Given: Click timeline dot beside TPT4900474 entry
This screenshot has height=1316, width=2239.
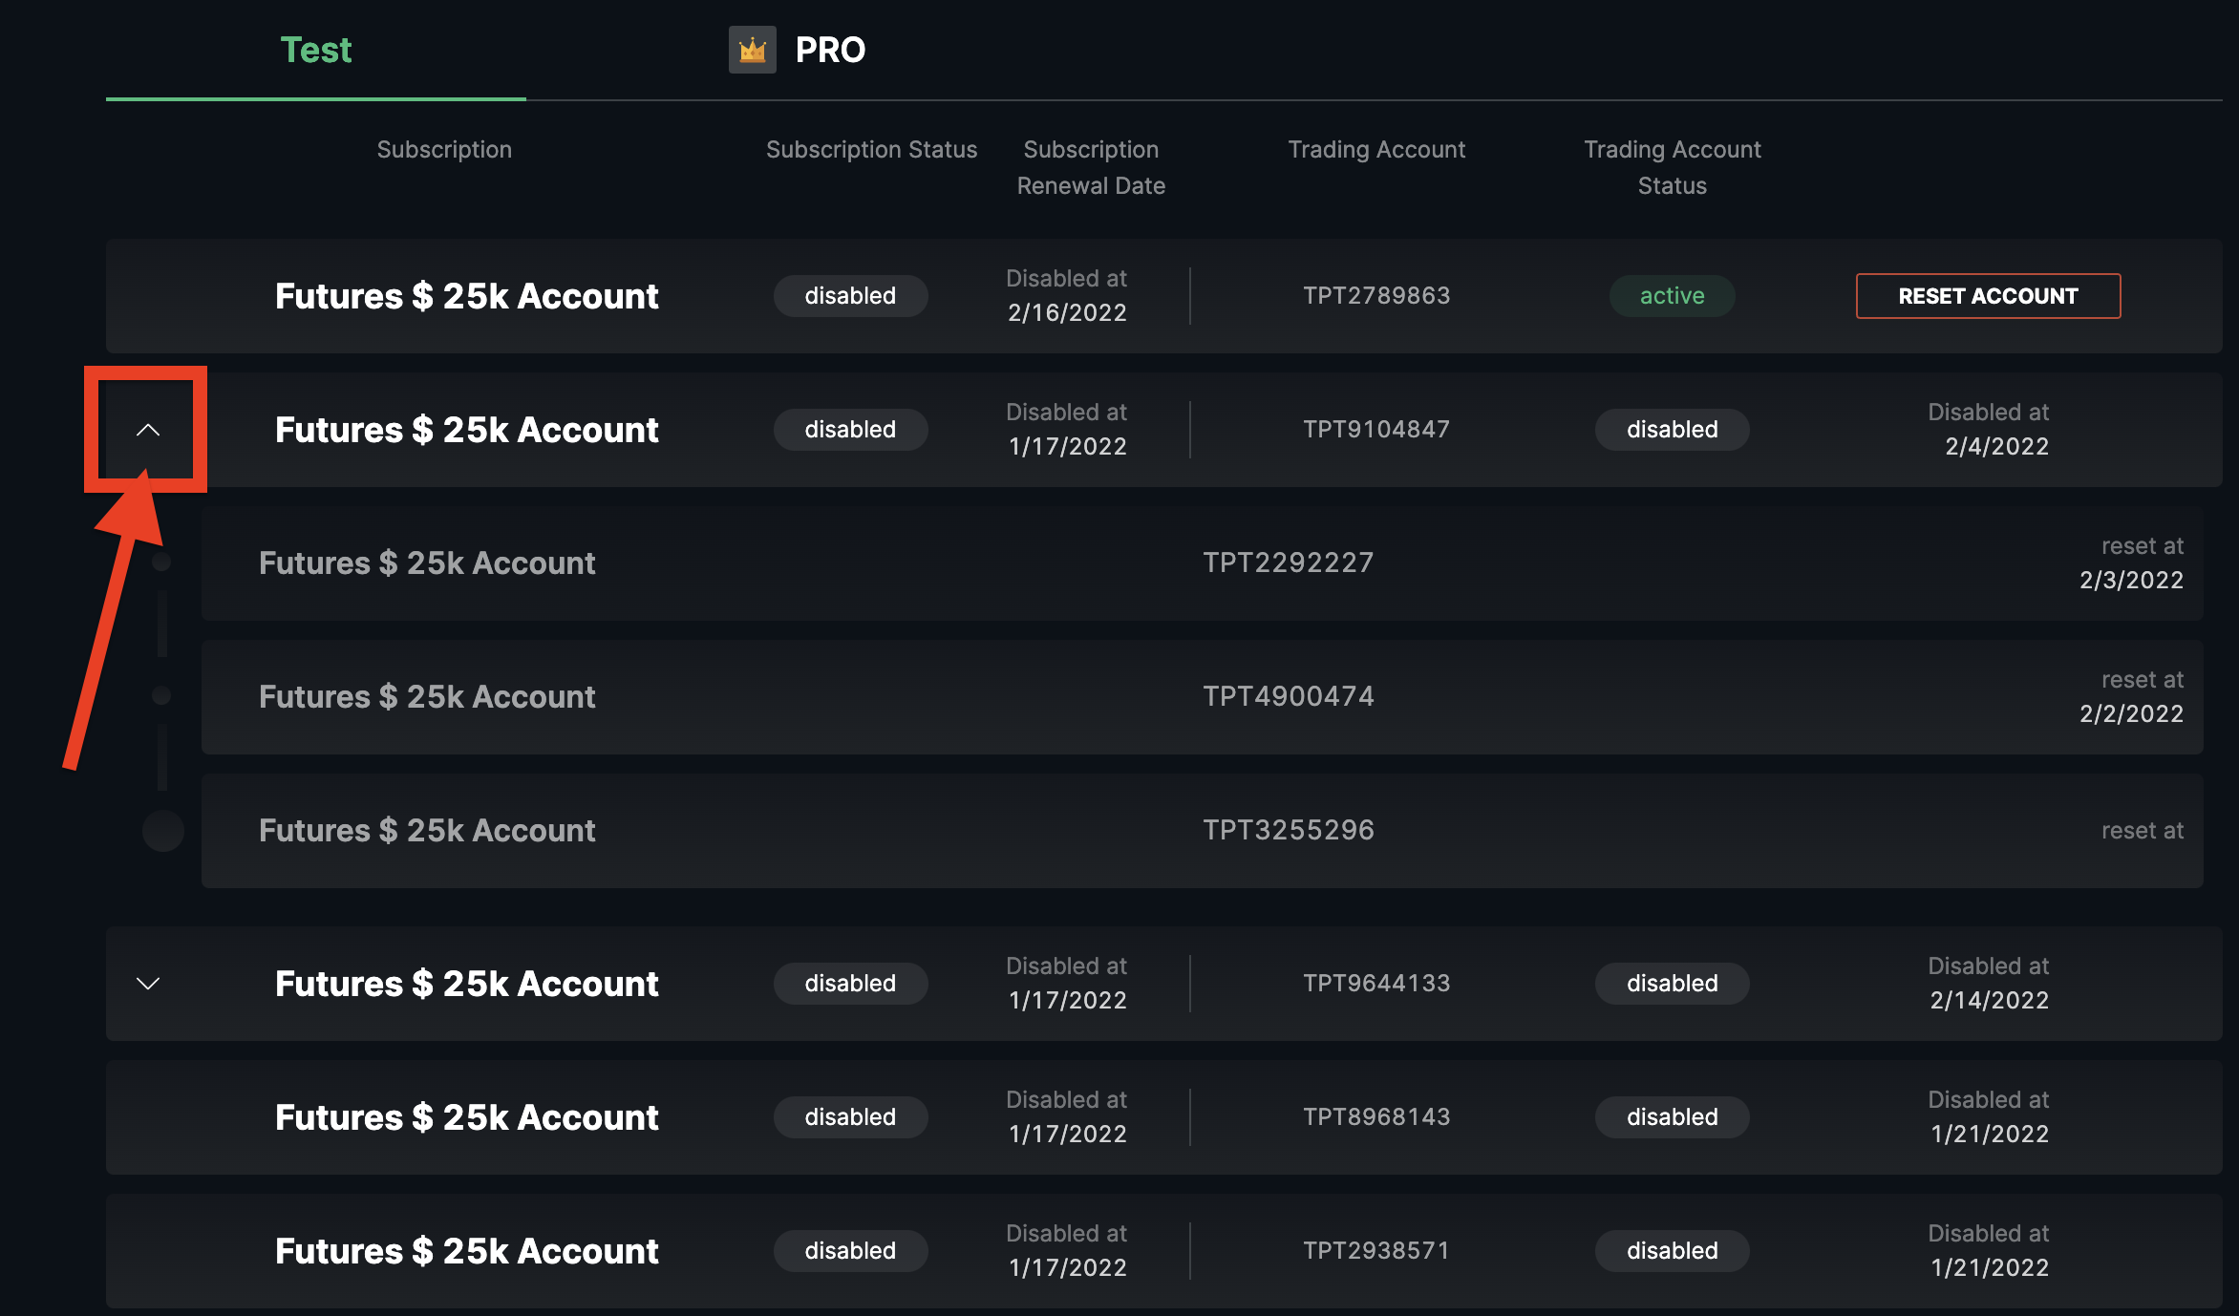Looking at the screenshot, I should coord(161,695).
